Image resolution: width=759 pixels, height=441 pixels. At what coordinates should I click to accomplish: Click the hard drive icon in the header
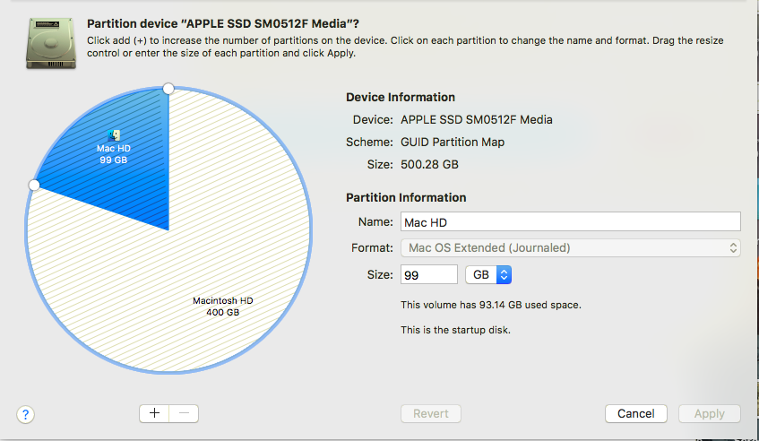(51, 44)
